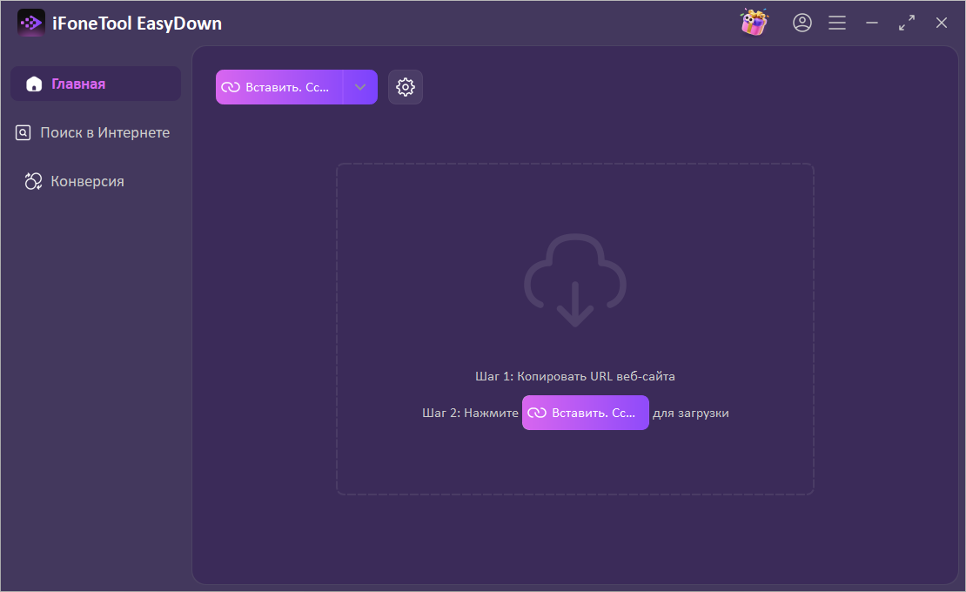Expand the paste link dropdown arrow
The image size is (966, 592).
click(x=360, y=86)
